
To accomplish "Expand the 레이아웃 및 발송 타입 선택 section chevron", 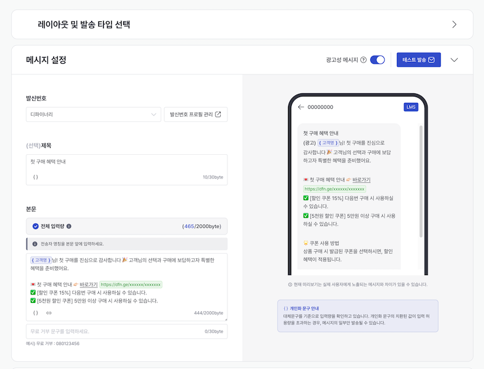I will point(454,24).
